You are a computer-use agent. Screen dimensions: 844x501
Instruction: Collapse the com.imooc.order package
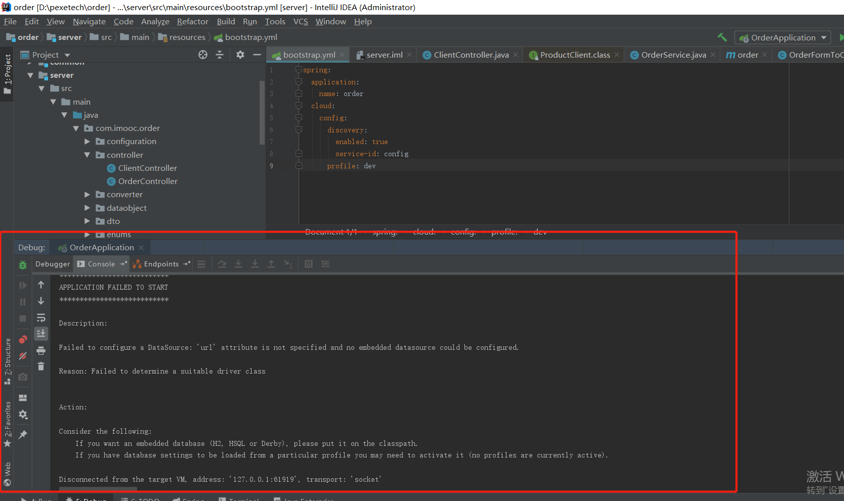[76, 128]
